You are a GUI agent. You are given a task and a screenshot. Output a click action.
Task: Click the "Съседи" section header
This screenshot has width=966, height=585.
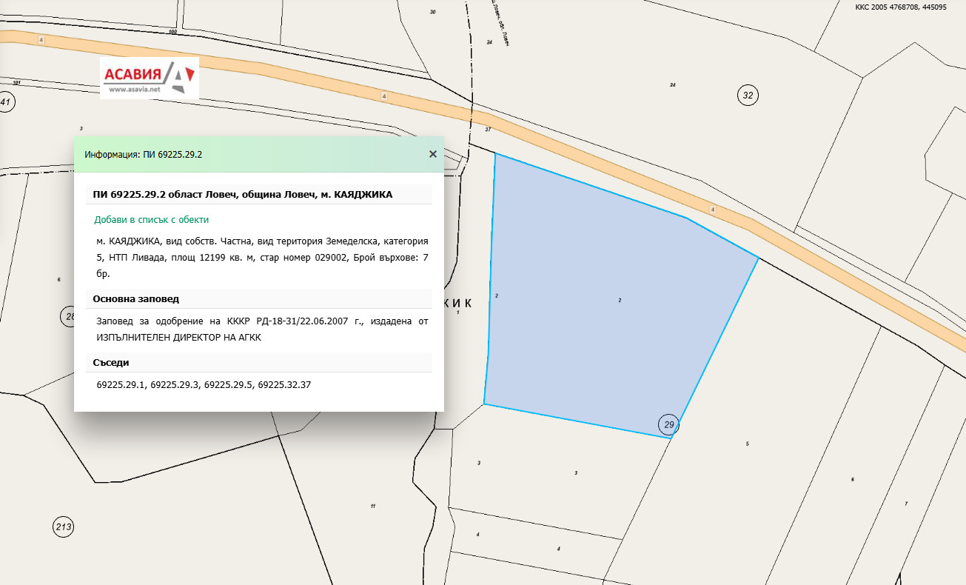[112, 363]
